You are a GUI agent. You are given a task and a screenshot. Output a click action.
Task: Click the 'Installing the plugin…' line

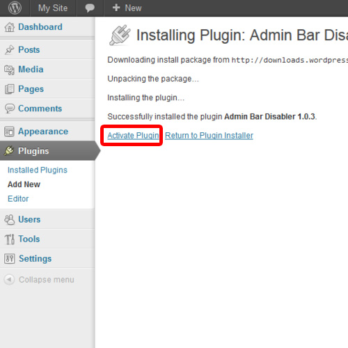tap(146, 97)
